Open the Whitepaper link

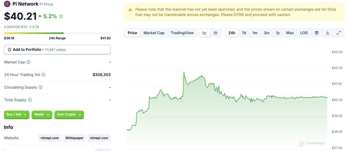pos(74,138)
